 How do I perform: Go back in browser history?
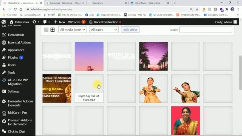click(x=4, y=9)
